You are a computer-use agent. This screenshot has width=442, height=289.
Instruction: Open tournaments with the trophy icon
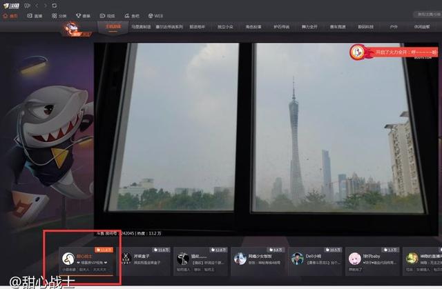pos(83,16)
